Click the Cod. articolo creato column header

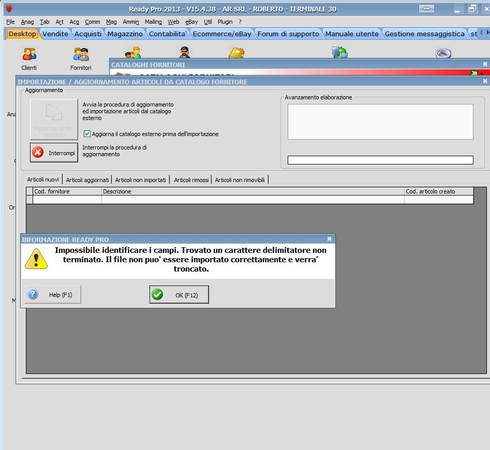439,191
